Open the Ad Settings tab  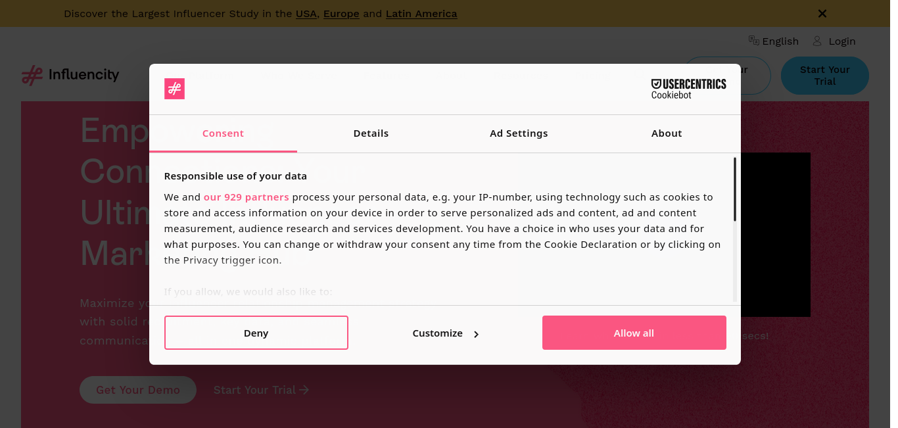click(x=519, y=133)
